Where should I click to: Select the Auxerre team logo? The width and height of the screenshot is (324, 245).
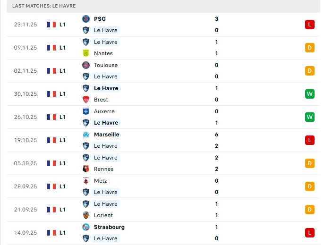pos(86,111)
